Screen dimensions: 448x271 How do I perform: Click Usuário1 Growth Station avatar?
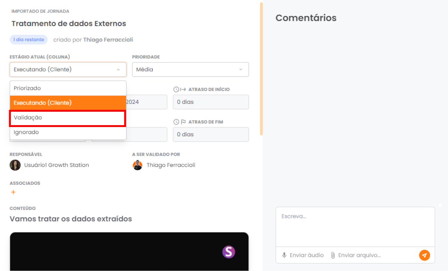15,165
